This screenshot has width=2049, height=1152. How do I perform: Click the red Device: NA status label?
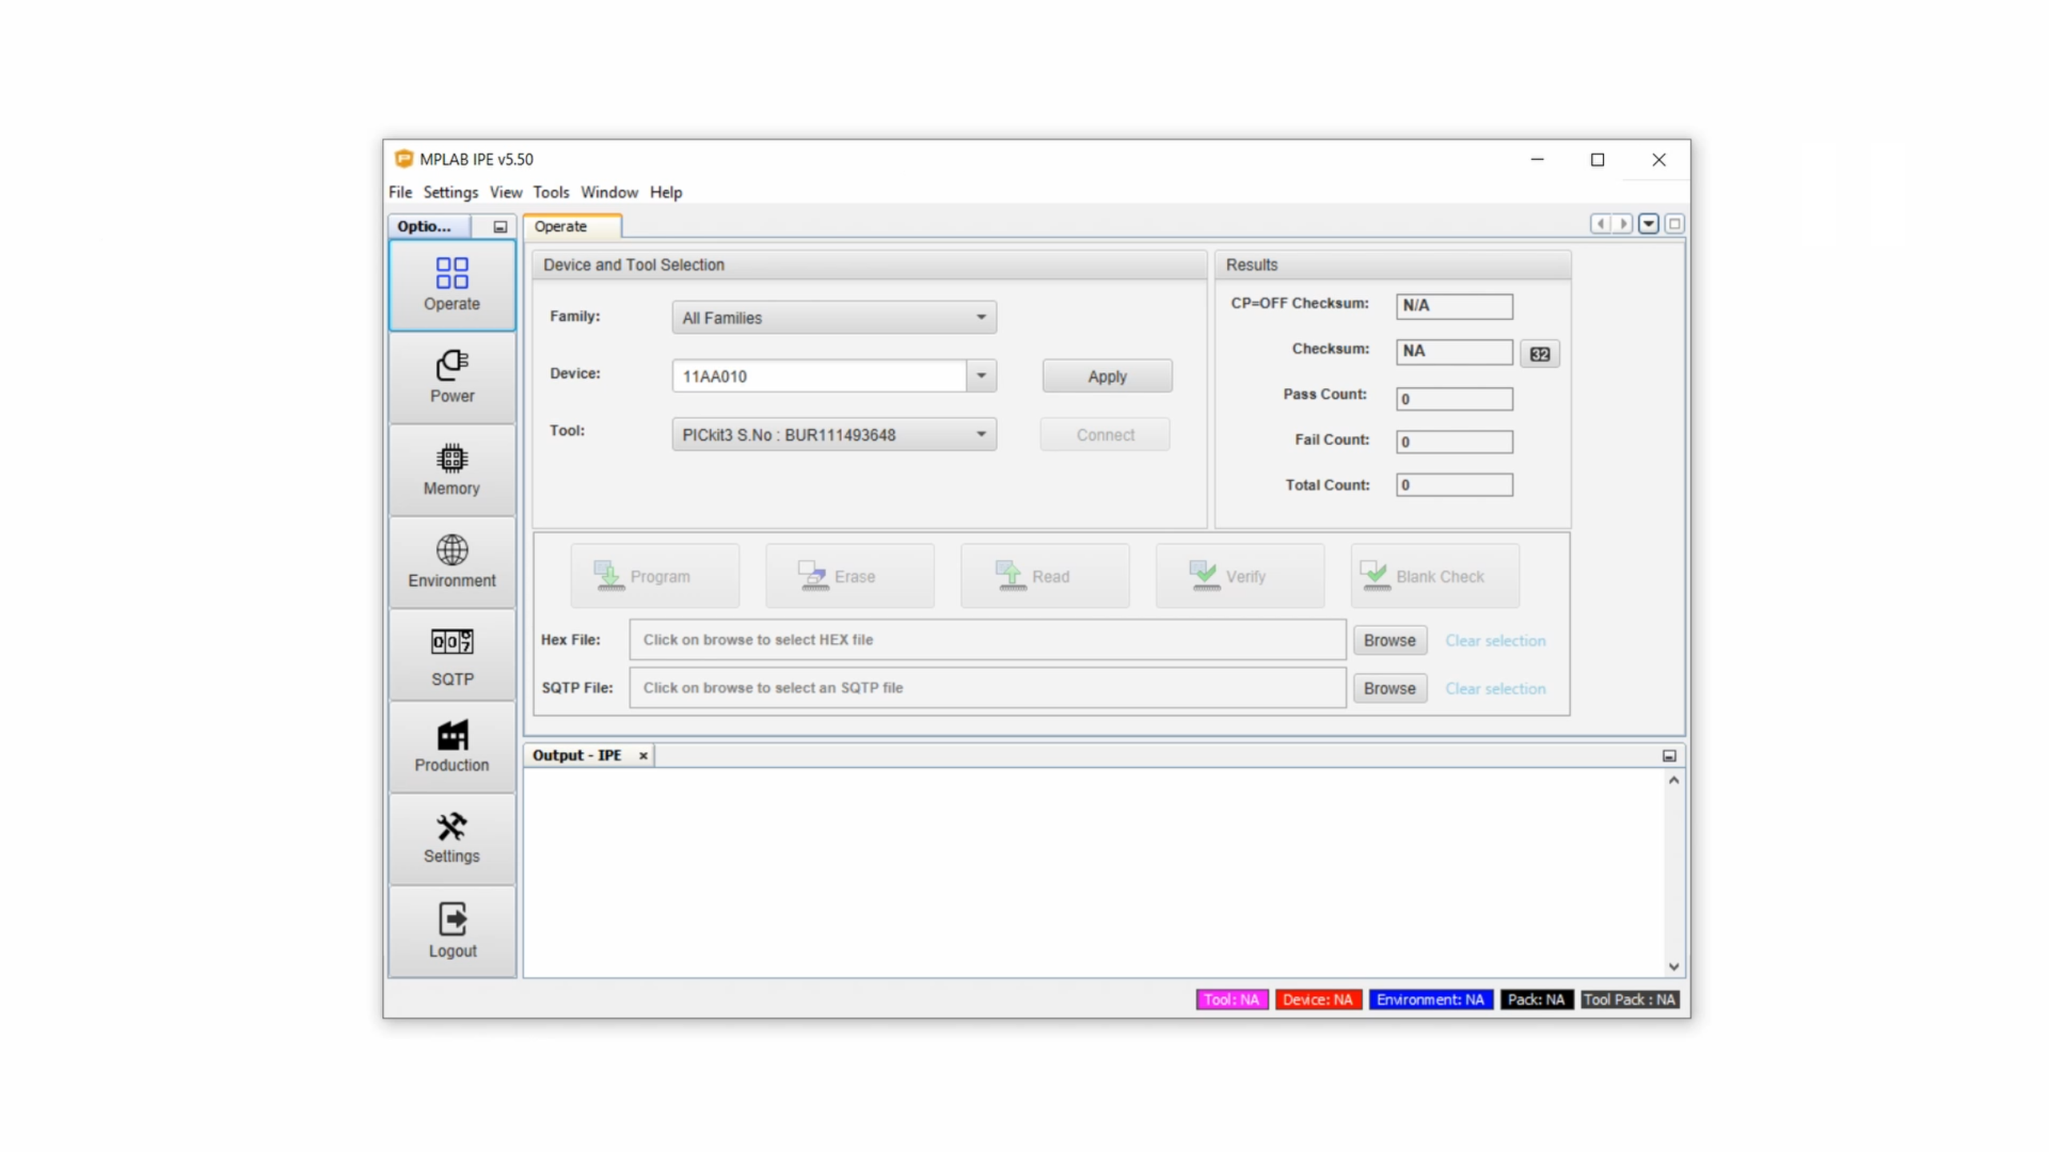click(1317, 999)
